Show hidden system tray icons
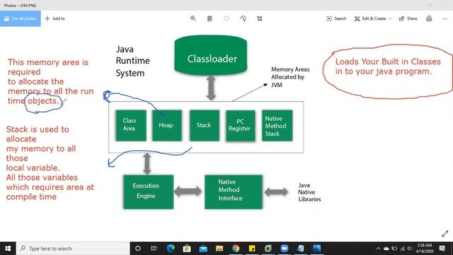Image resolution: width=453 pixels, height=255 pixels. tap(378, 249)
